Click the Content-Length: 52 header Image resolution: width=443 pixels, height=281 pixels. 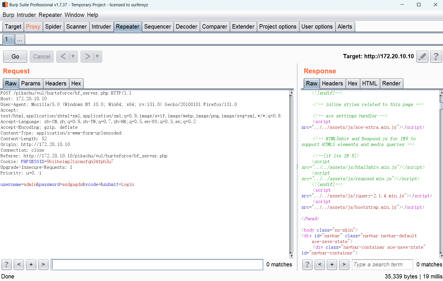pyautogui.click(x=24, y=139)
